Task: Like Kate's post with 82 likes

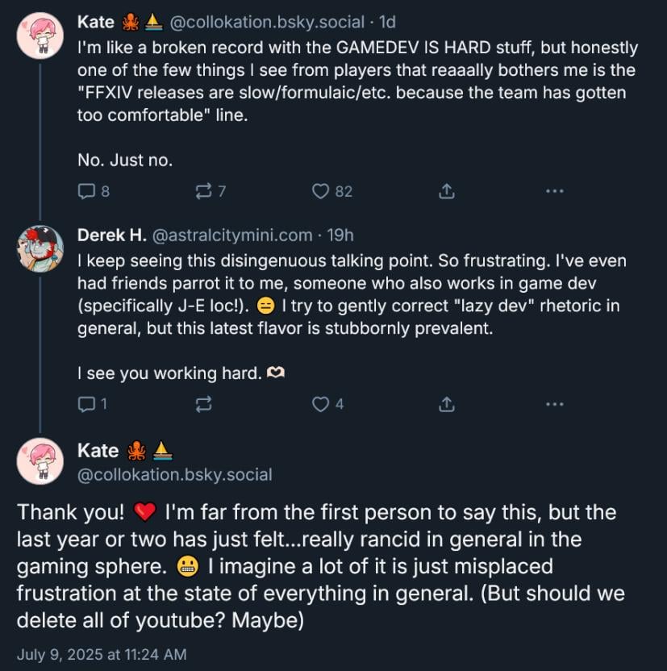Action: (x=322, y=191)
